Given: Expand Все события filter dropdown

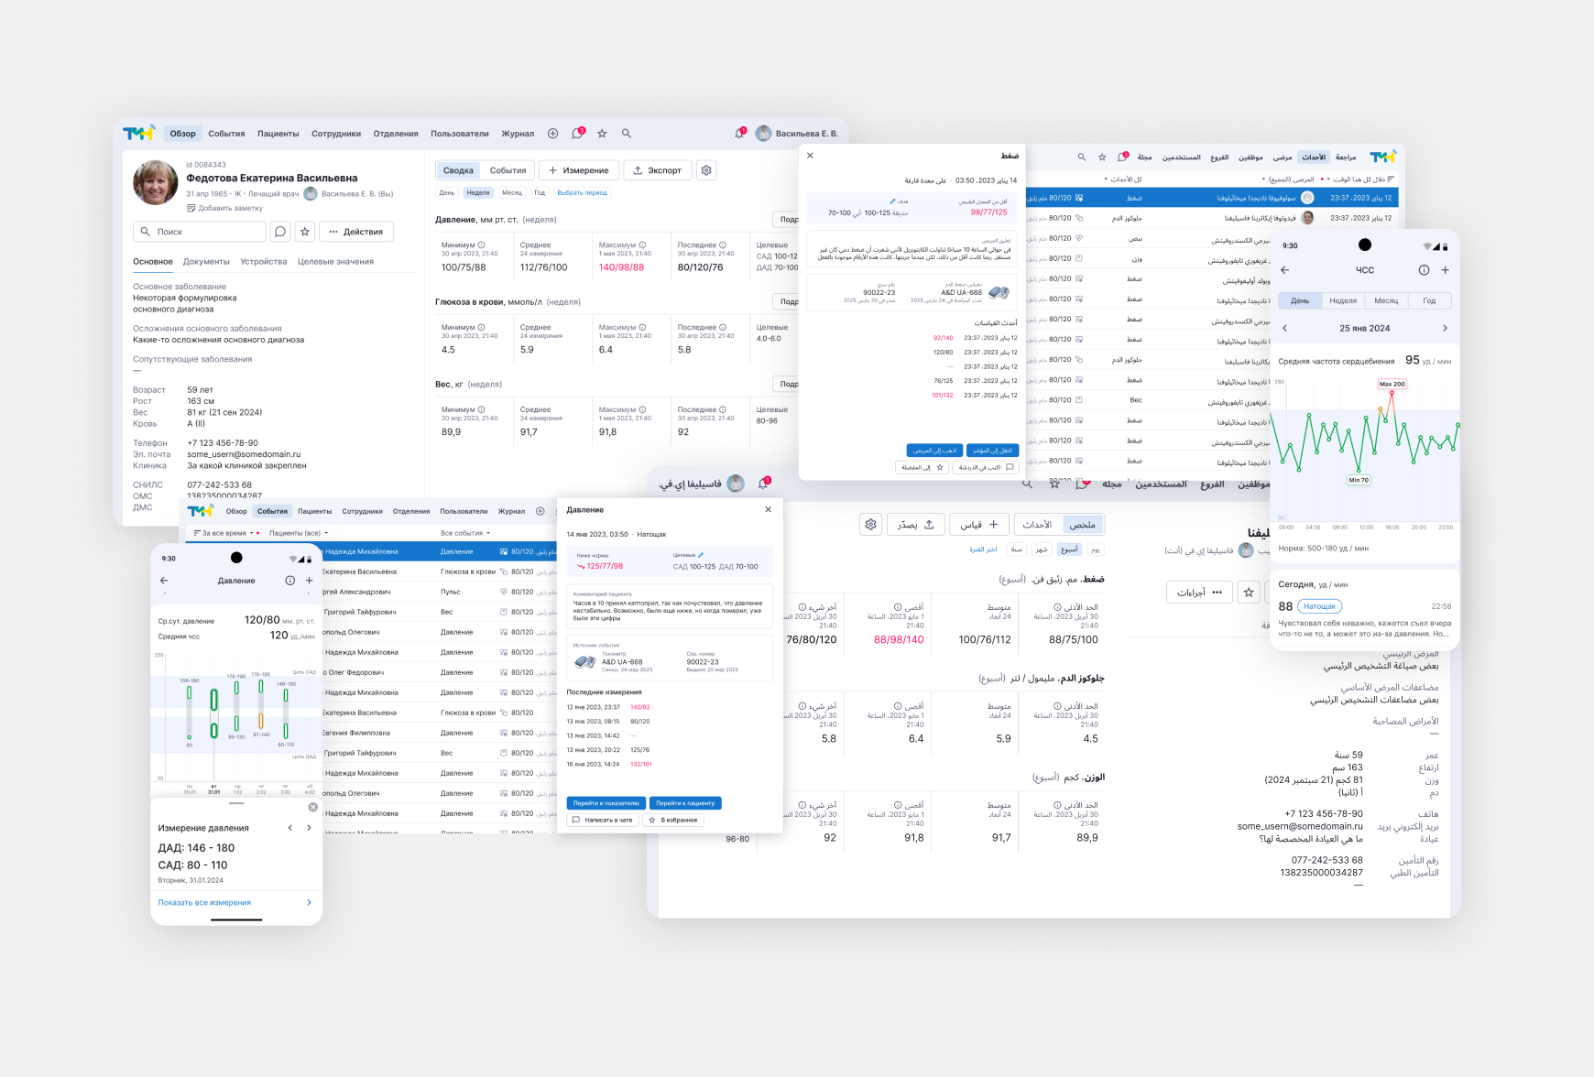Looking at the screenshot, I should (464, 533).
